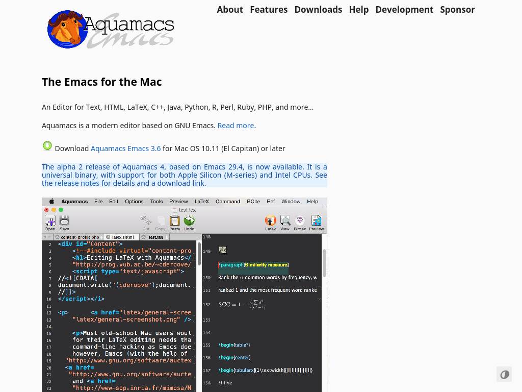
Task: Click the Cut scissors icon in screenshot
Action: pyautogui.click(x=146, y=223)
